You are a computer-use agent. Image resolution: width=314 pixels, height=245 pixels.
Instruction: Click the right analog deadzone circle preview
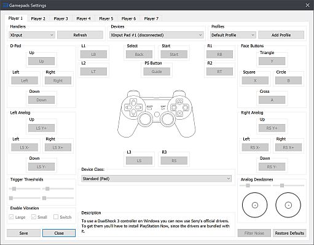(288, 205)
